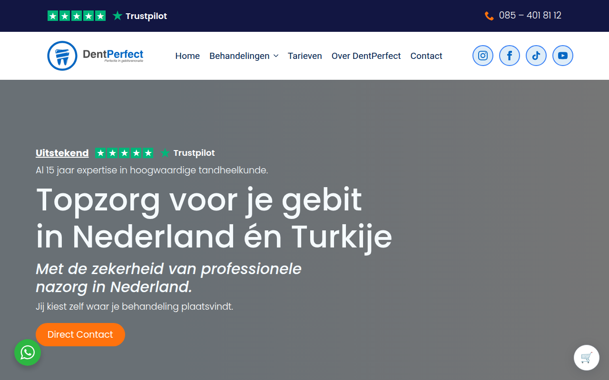The image size is (609, 380).
Task: Click 'Al 15 jaar expertise' text line
Action: pos(152,170)
